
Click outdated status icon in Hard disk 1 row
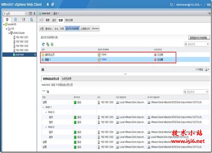click(x=155, y=60)
